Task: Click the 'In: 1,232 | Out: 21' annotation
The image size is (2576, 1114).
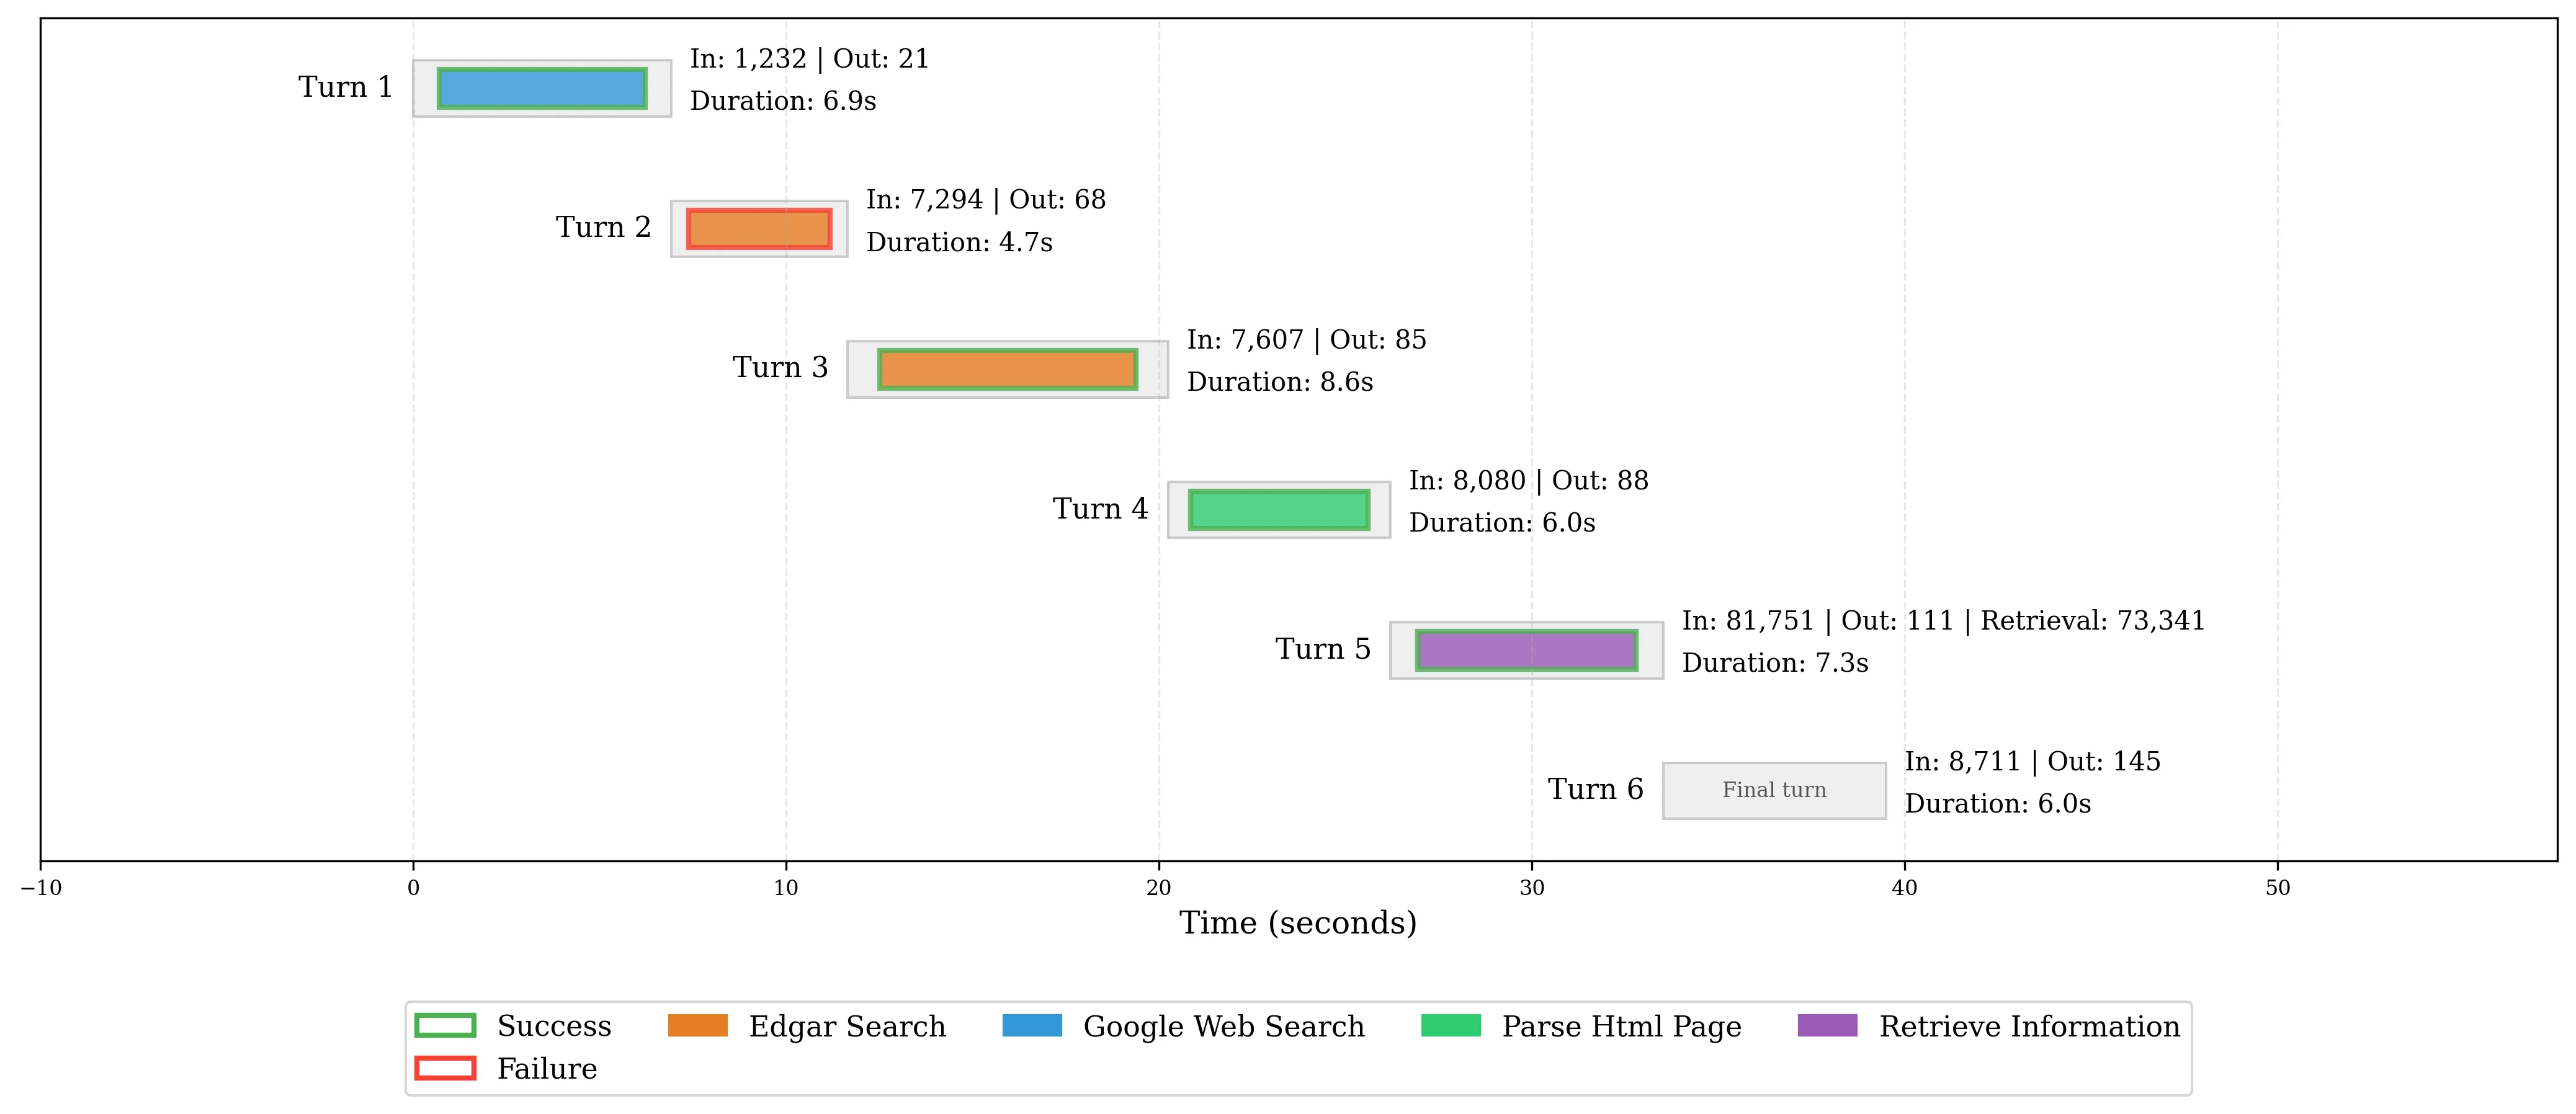Action: click(x=809, y=59)
